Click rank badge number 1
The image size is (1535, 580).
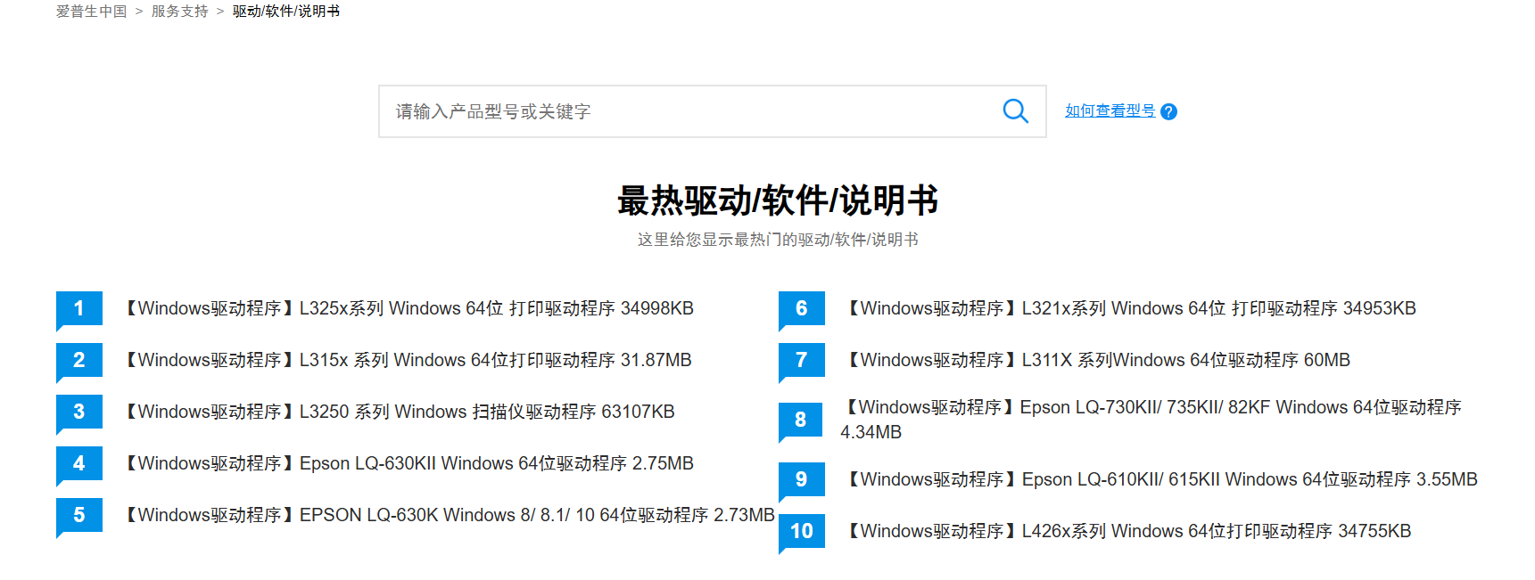pos(79,309)
